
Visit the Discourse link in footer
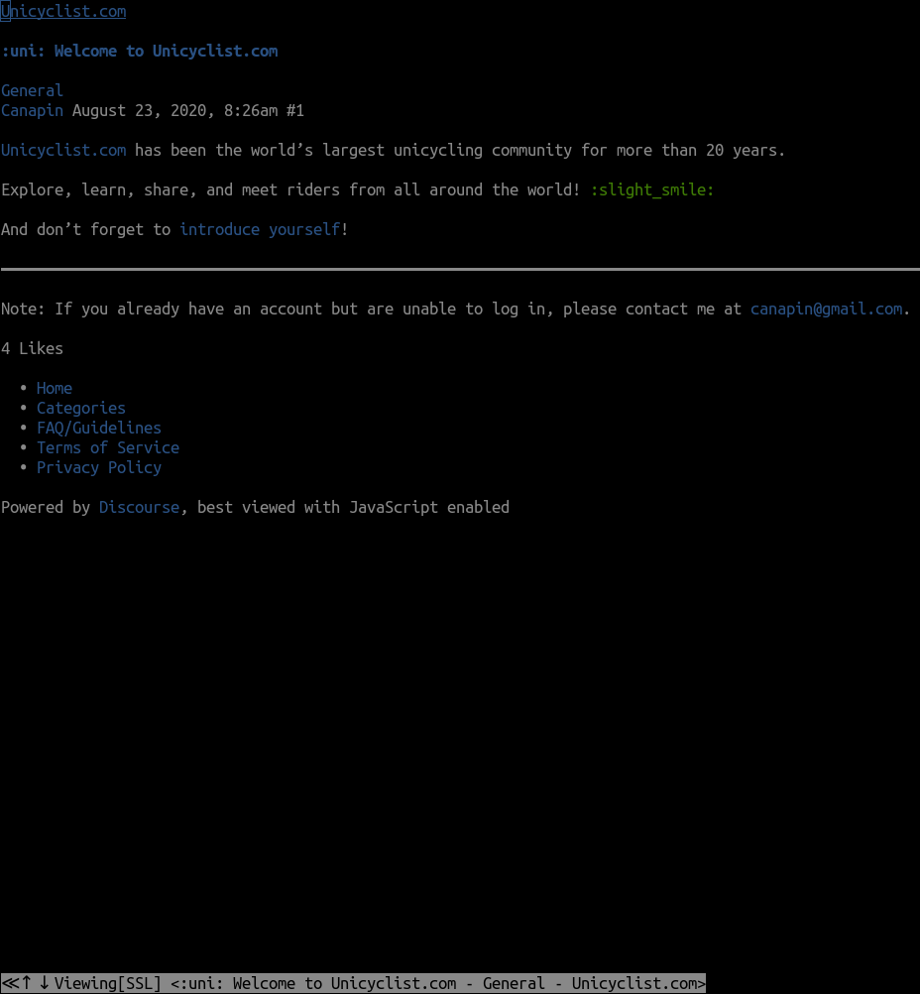[x=139, y=507]
